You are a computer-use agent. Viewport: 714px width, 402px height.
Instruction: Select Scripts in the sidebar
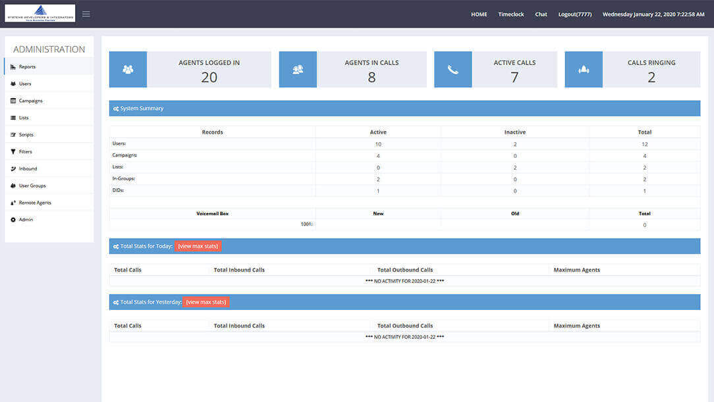[26, 135]
